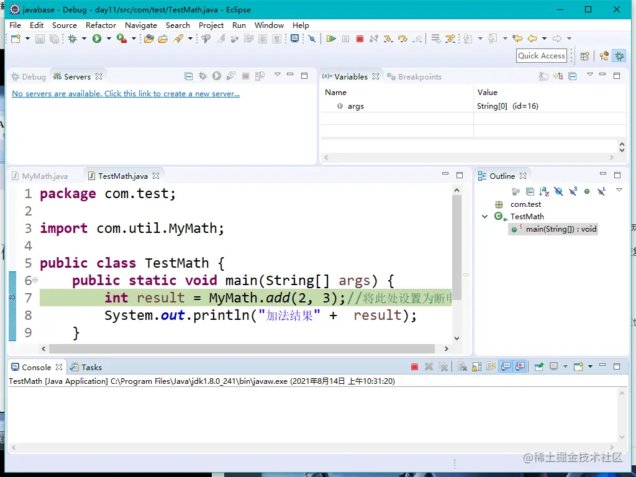Terminate process from Console toolbar

tap(414, 367)
